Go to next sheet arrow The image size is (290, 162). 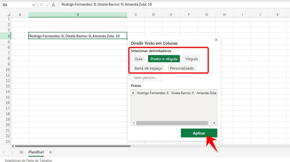coord(12,152)
